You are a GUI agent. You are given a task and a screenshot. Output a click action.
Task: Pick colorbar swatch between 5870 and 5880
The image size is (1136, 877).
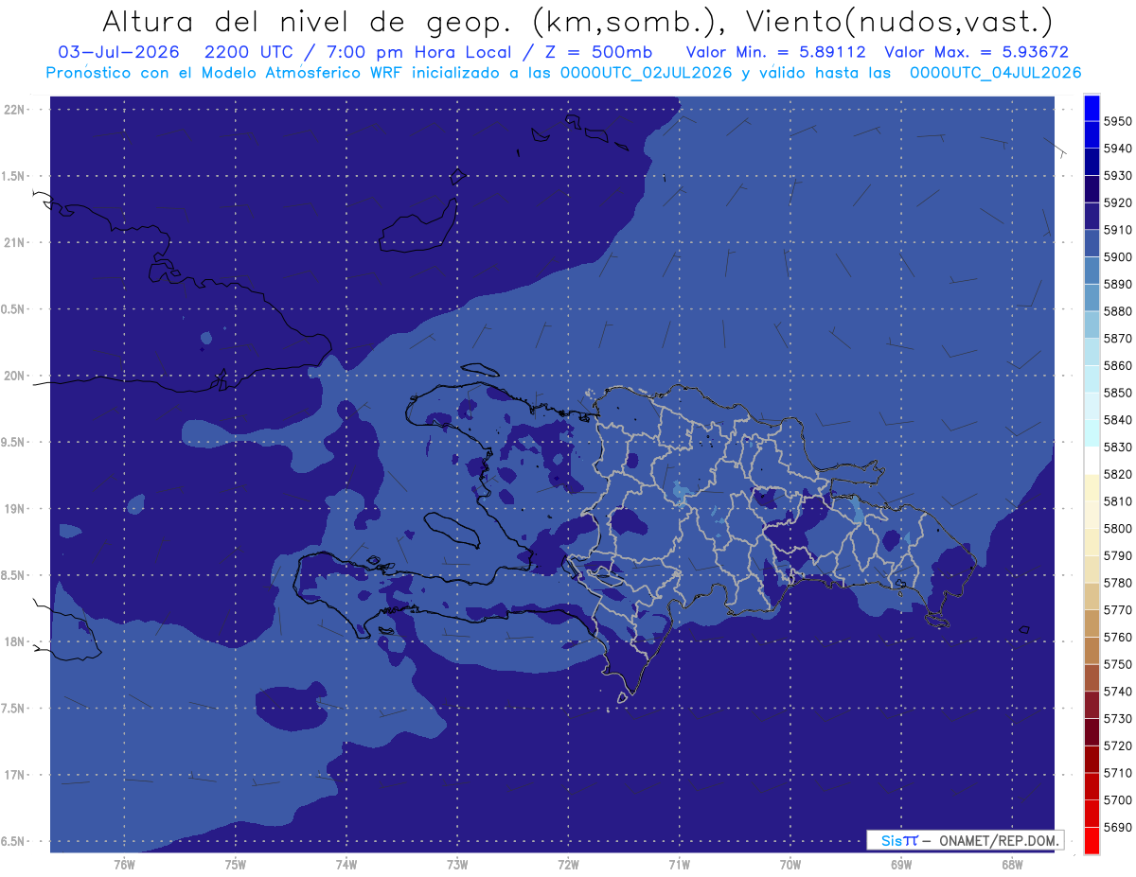click(1092, 324)
